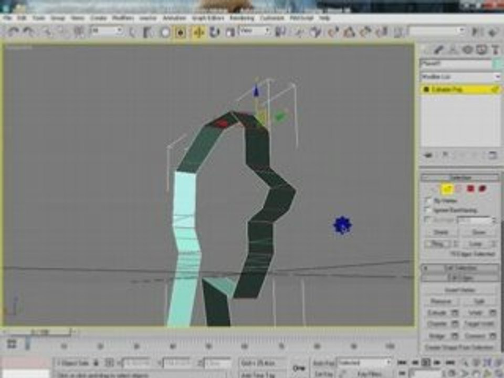Switch to the Utilities command panel tab
Screen dimensions: 504x378
coord(495,49)
